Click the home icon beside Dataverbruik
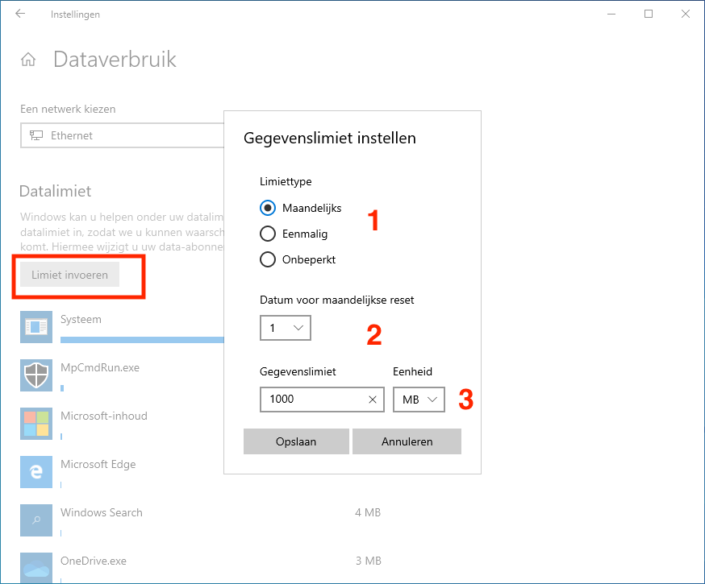 [x=28, y=60]
